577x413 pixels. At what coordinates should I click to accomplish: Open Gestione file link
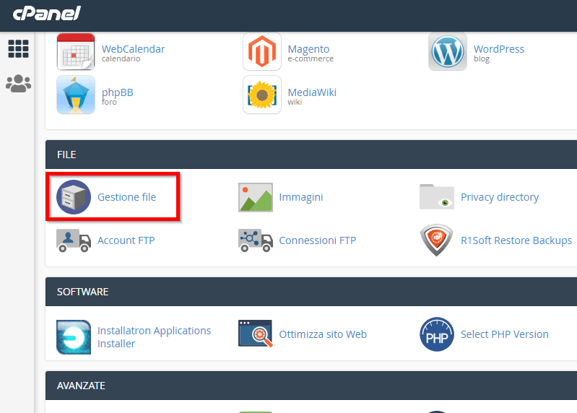pos(126,197)
